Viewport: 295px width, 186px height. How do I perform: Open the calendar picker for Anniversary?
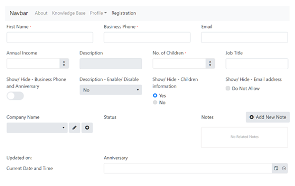(276, 168)
